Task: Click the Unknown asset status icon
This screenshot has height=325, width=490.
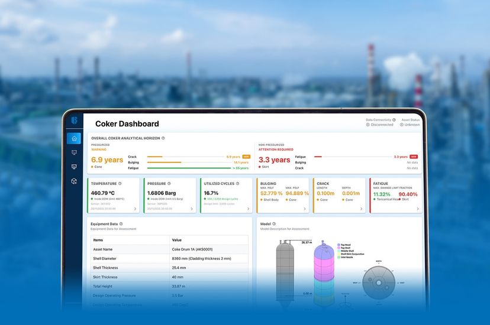Action: pos(402,125)
